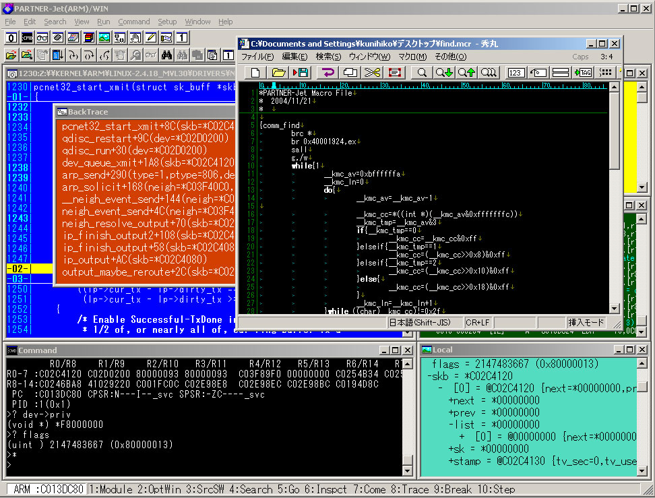655x498 pixels.
Task: Click the search upward green arrow icon
Action: coord(466,73)
